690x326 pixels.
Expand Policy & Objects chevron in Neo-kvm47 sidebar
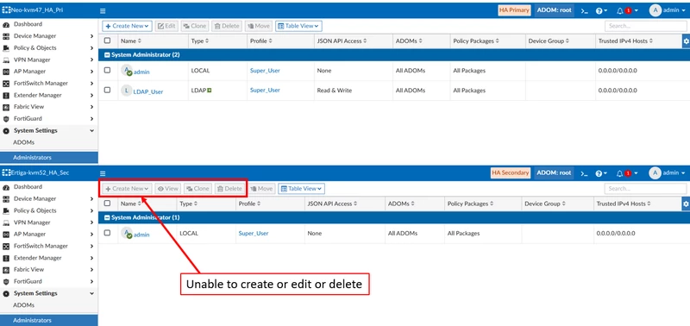coord(91,48)
